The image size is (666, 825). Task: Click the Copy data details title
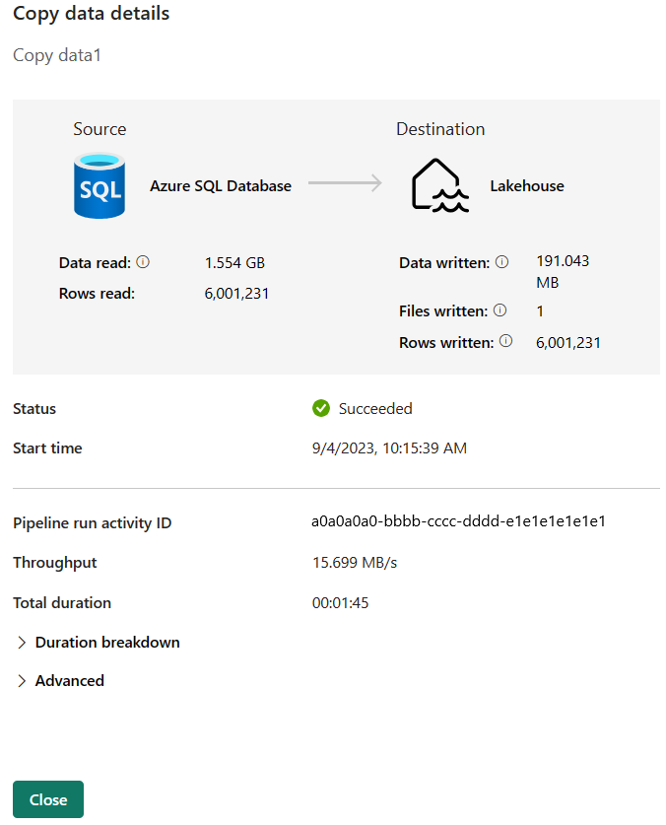pyautogui.click(x=91, y=13)
